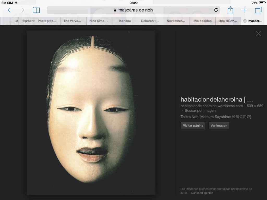The width and height of the screenshot is (267, 200).
Task: Go back with the Safari back arrow
Action: click(x=9, y=10)
